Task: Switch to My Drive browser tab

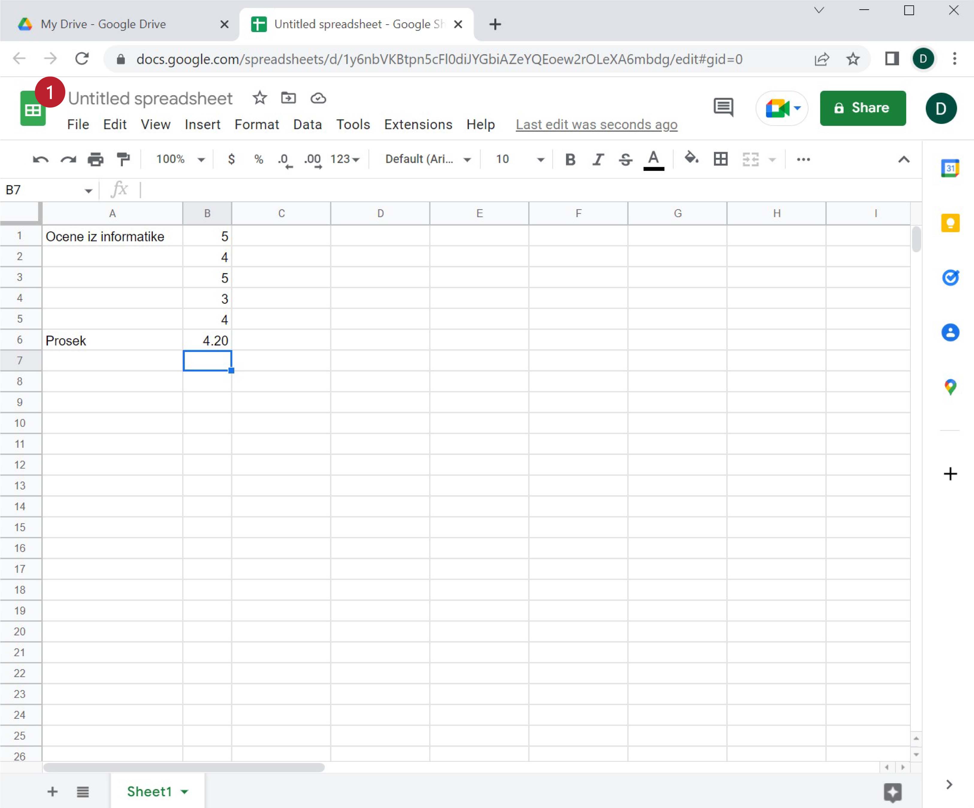Action: point(103,24)
